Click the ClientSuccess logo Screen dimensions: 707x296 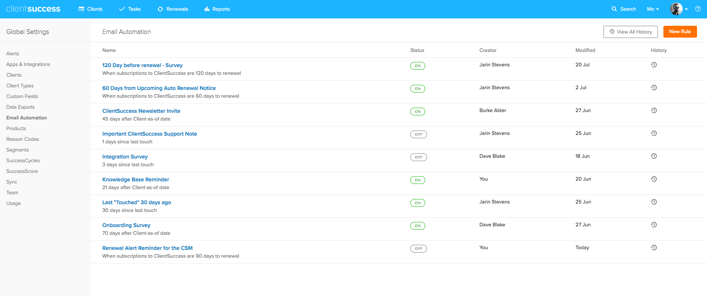(x=33, y=9)
